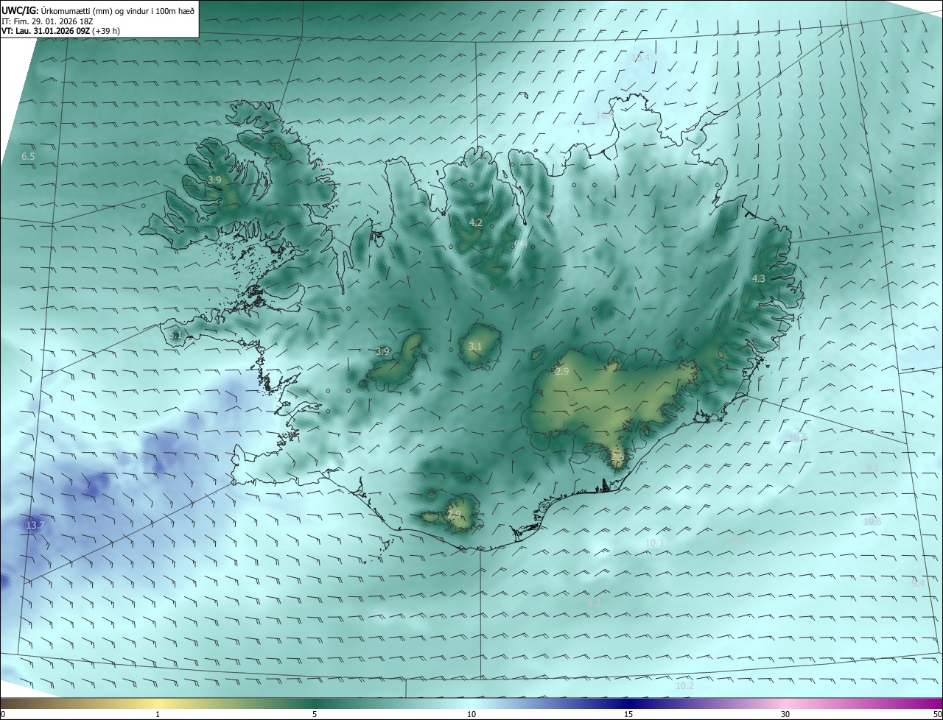Click the 2.9 value on Vatnajökull glacier
The height and width of the screenshot is (720, 943).
tap(562, 372)
